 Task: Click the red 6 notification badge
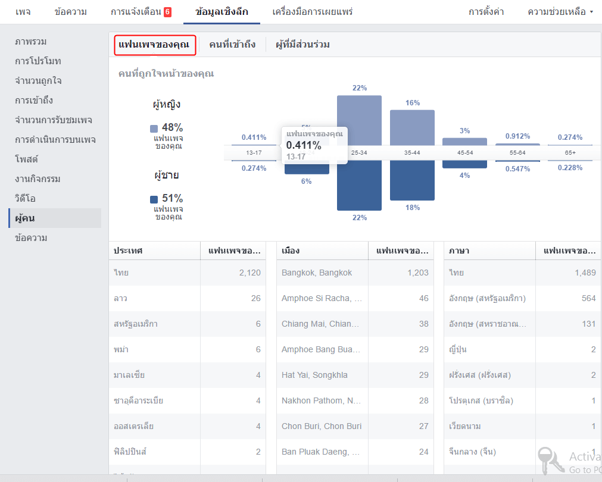coord(167,12)
